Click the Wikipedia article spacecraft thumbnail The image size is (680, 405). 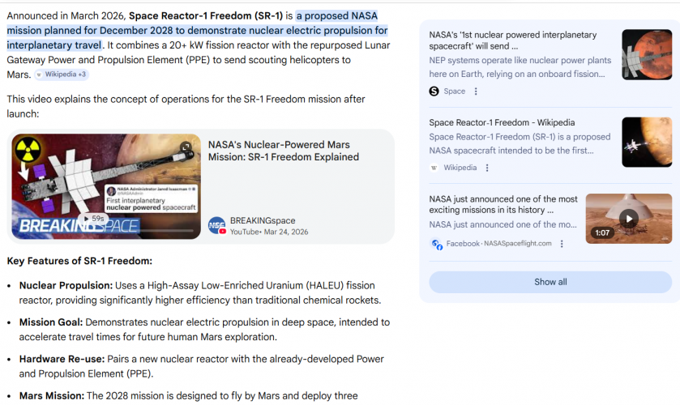pyautogui.click(x=647, y=142)
